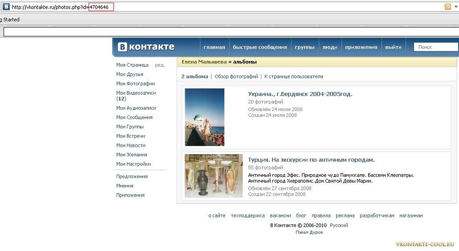Click the RSS feed icon

click(448, 7)
